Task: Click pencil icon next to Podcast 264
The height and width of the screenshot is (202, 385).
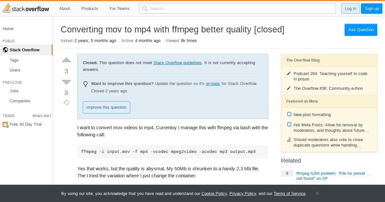Action: 289,74
